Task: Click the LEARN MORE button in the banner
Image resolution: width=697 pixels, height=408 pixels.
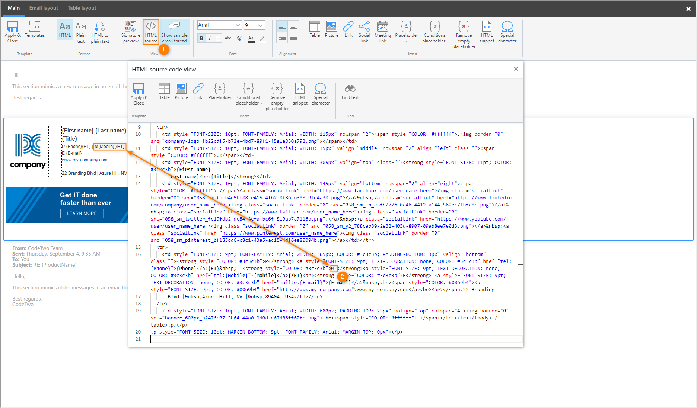Action: click(82, 213)
